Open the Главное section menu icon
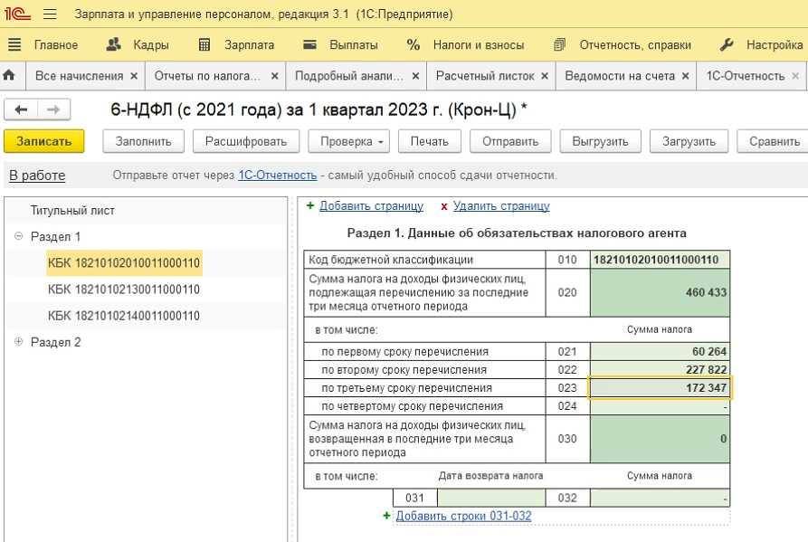The image size is (808, 542). [14, 45]
